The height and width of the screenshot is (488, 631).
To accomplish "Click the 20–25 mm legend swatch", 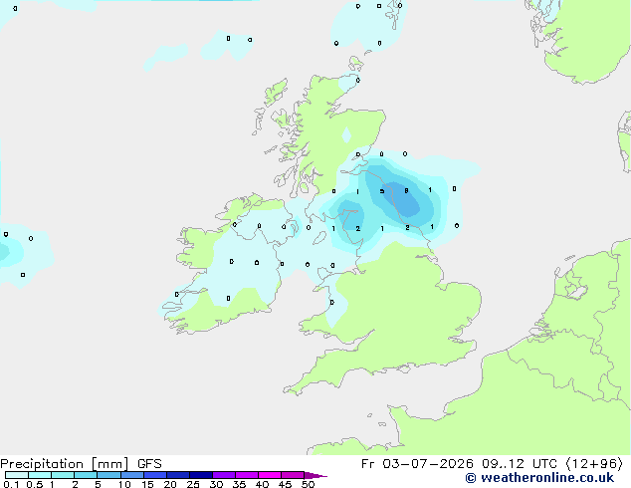I will pyautogui.click(x=177, y=475).
